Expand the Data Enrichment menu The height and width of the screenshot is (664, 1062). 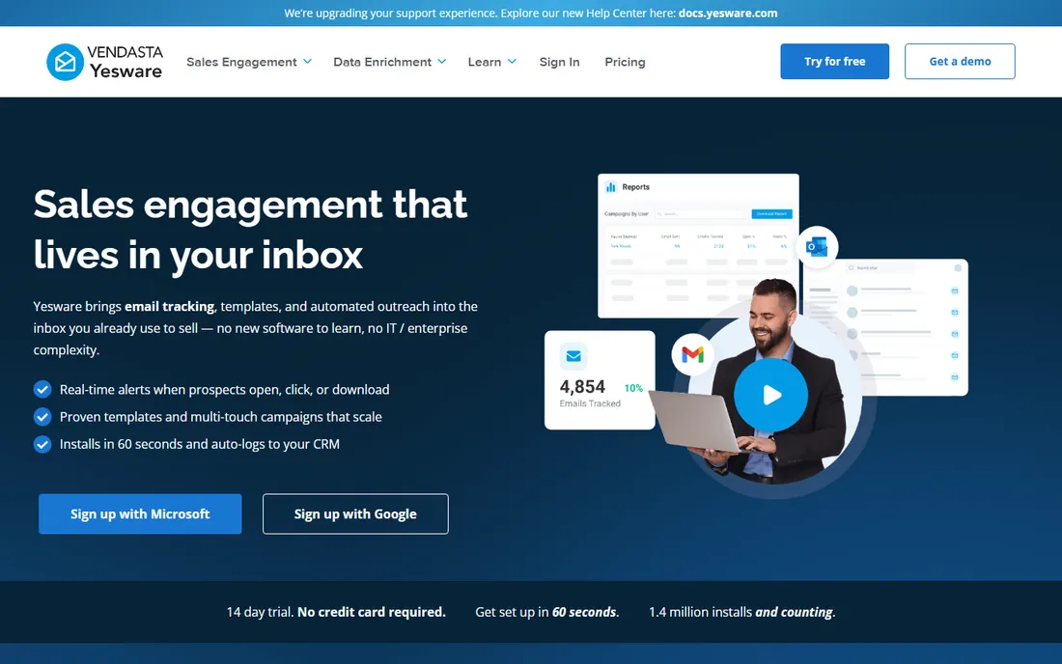click(x=389, y=62)
